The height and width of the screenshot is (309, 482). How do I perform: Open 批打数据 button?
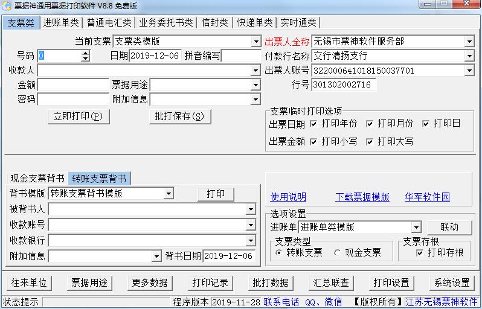tap(271, 283)
